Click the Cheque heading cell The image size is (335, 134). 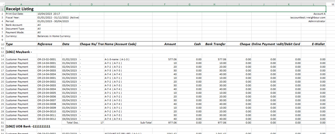click(239, 44)
